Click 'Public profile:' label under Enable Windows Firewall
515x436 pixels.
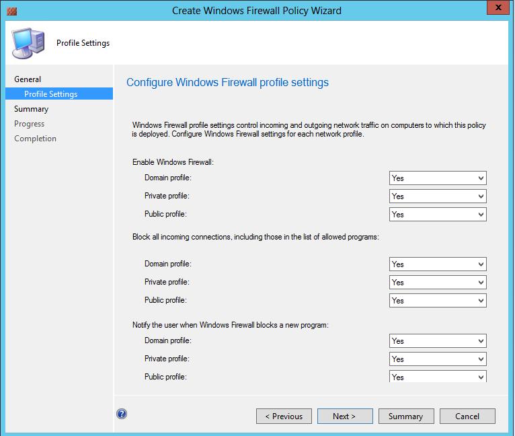click(x=165, y=214)
